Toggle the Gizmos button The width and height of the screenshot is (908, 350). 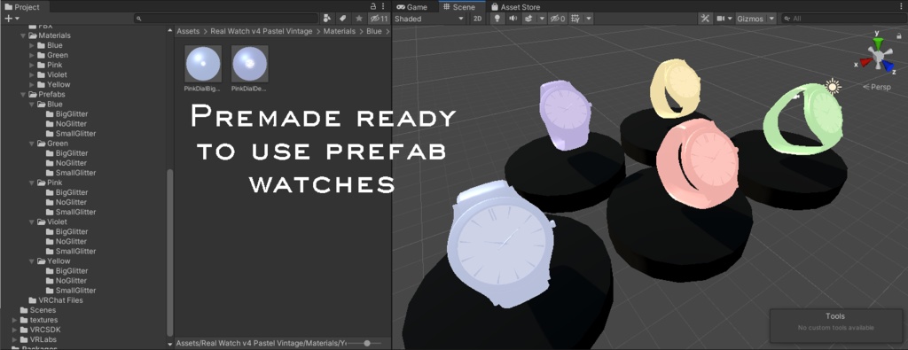click(x=750, y=19)
